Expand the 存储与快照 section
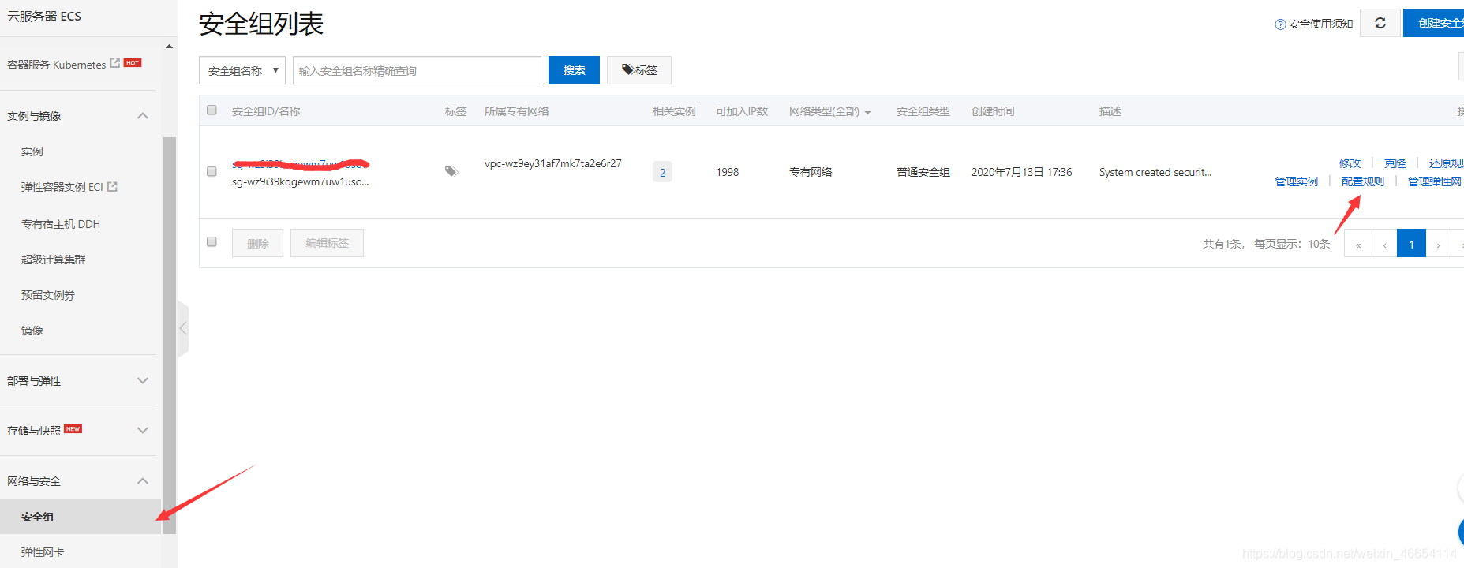Image resolution: width=1464 pixels, height=568 pixels. tap(143, 430)
